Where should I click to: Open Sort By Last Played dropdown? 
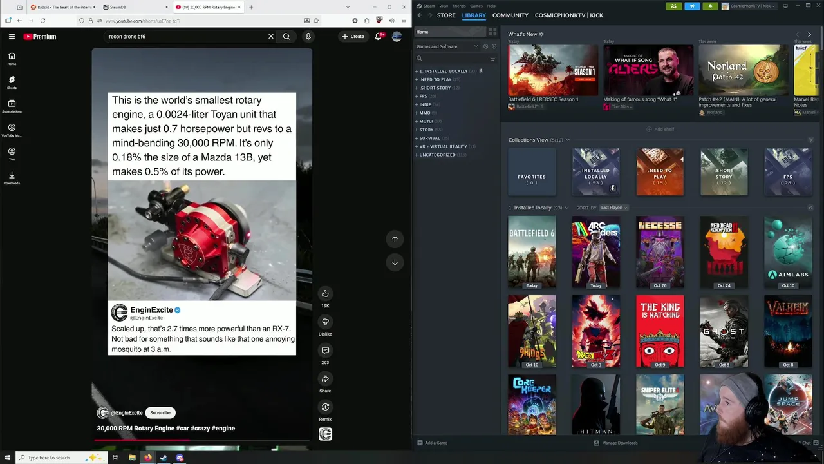pos(614,208)
